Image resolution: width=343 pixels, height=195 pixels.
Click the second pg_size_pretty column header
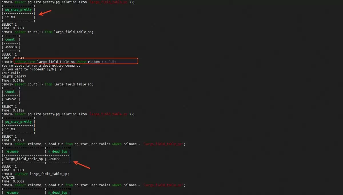point(19,122)
